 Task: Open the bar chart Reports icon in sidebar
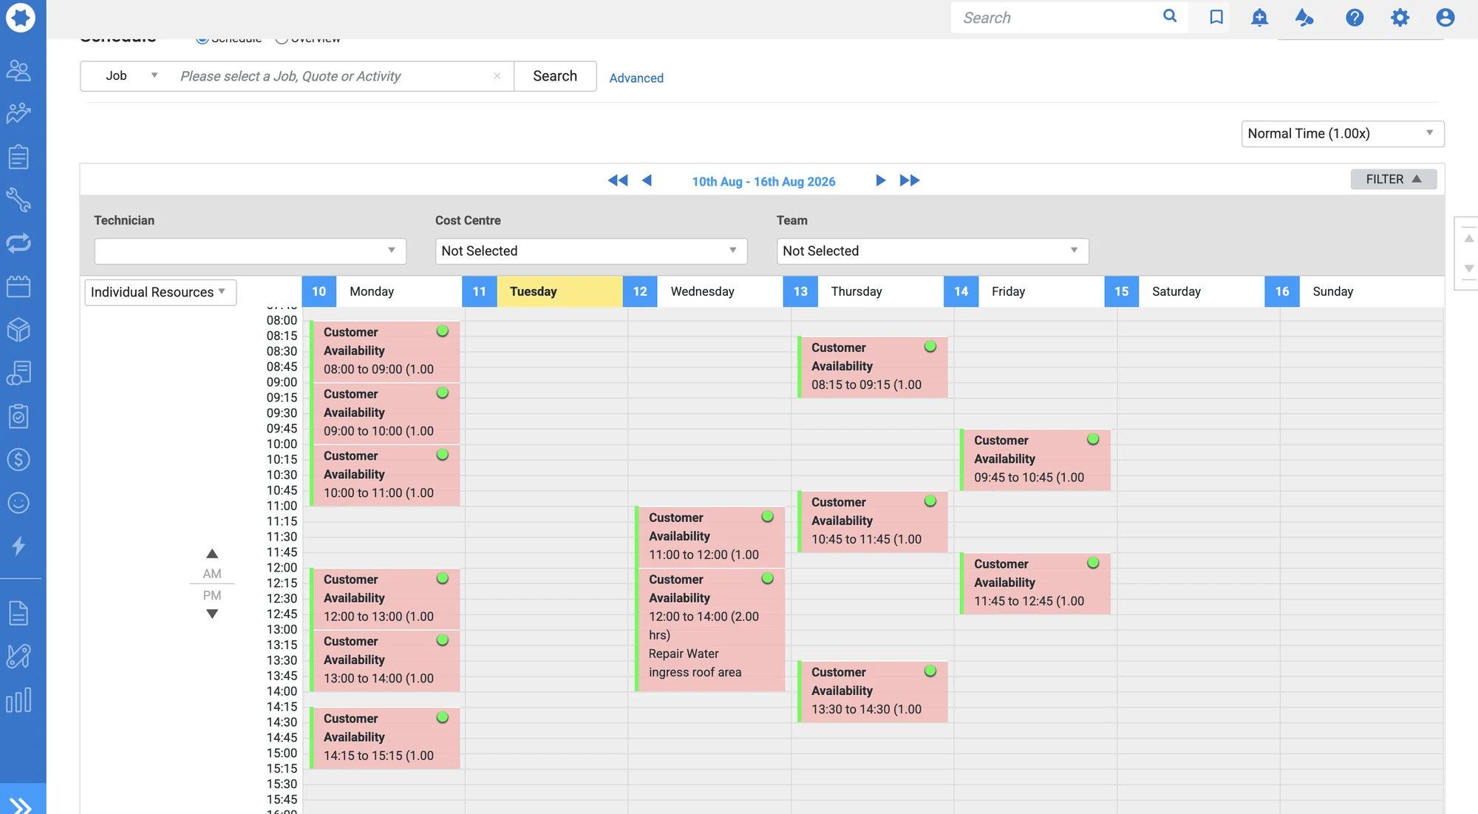(x=18, y=700)
